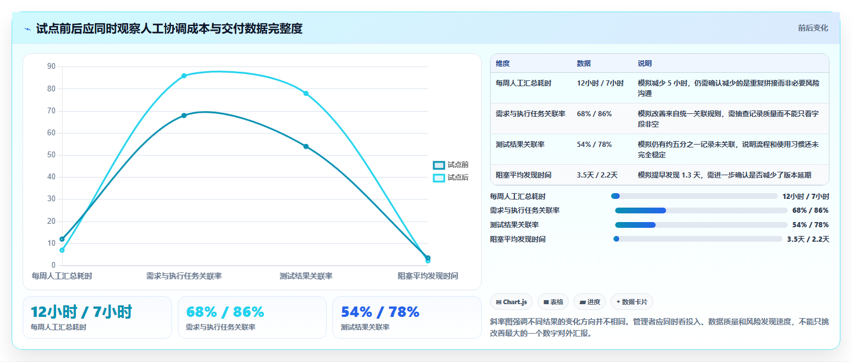Click the 数据 table column header
852x362 pixels.
tap(584, 64)
